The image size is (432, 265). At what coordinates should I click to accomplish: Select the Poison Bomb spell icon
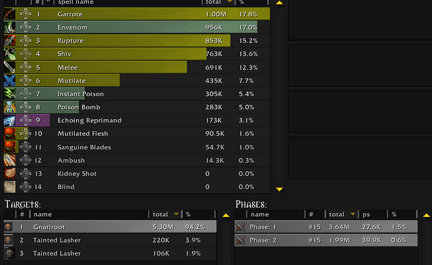click(x=9, y=107)
